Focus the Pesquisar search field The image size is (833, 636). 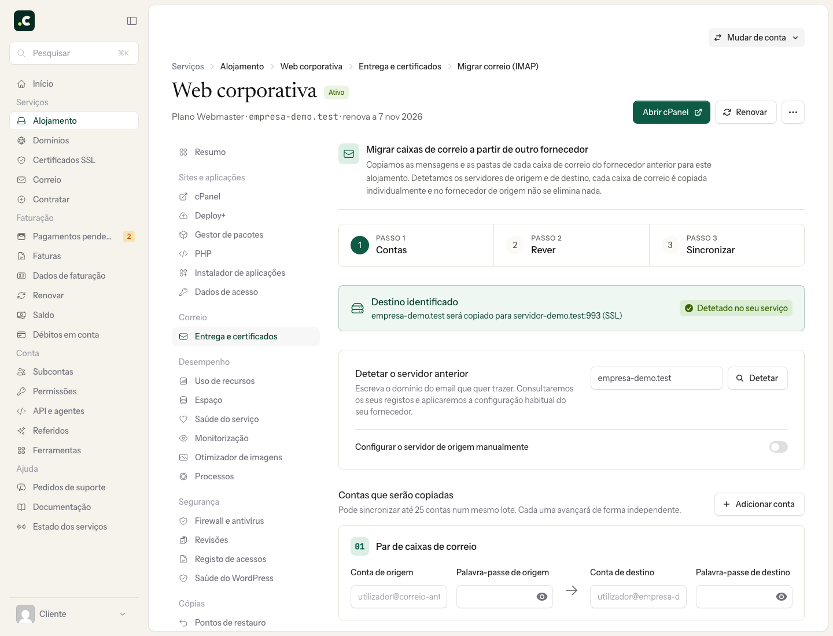pos(74,53)
